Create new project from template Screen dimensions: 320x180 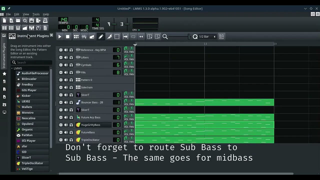11,20
